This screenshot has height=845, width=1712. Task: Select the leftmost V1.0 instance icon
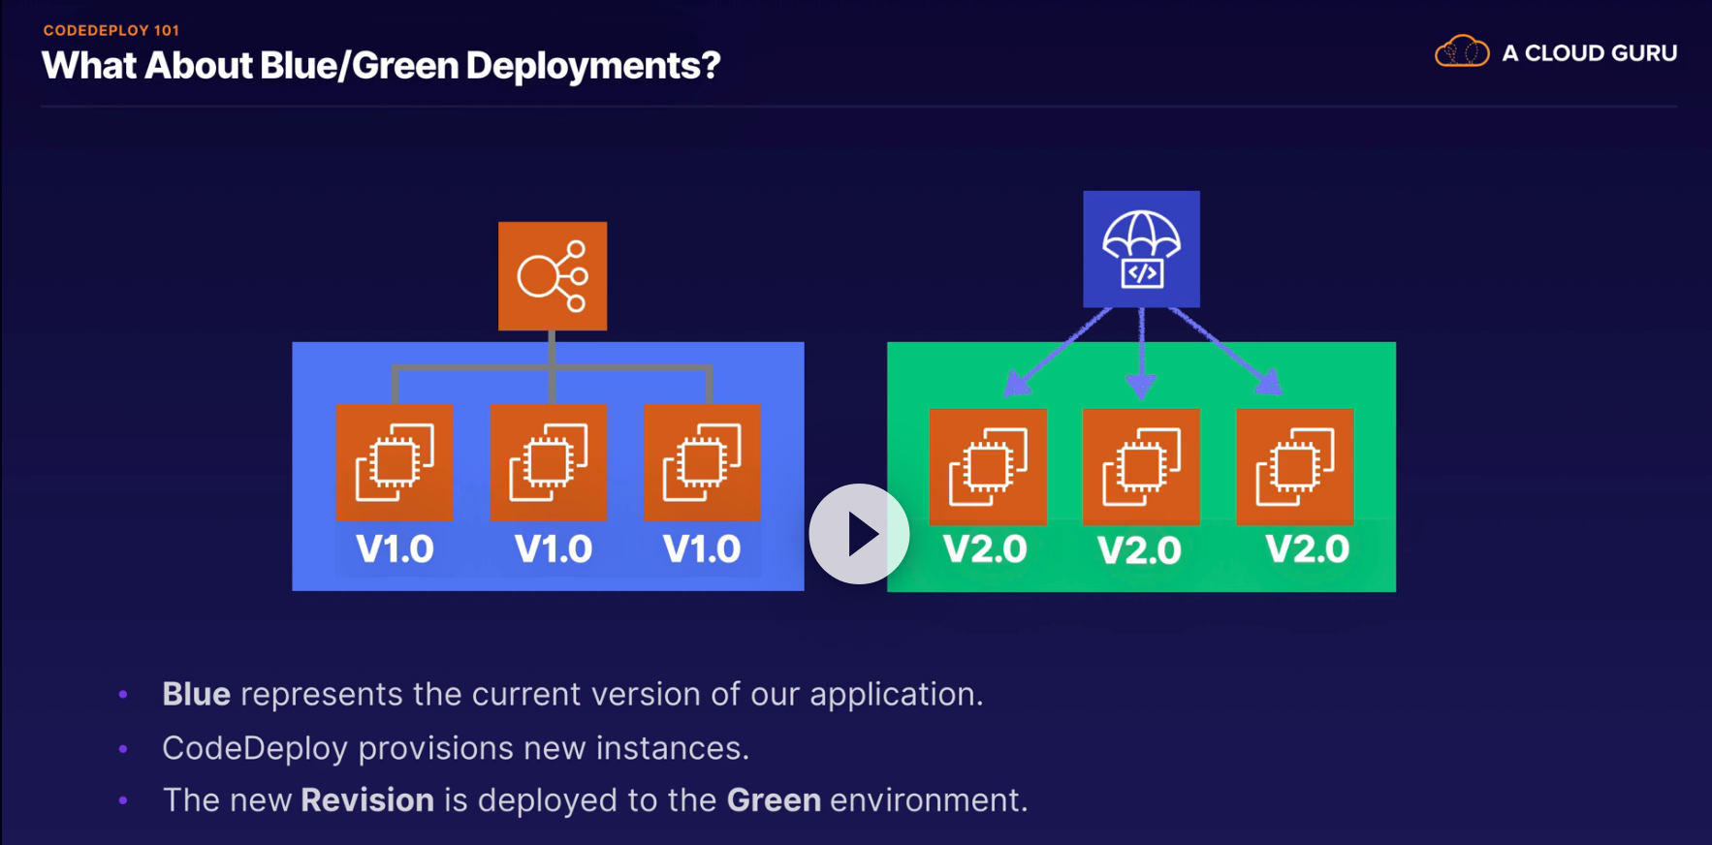[395, 462]
